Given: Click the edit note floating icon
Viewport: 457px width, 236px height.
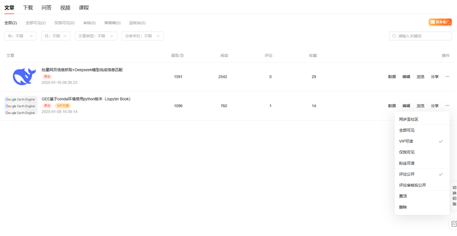Looking at the screenshot, I should click(453, 224).
